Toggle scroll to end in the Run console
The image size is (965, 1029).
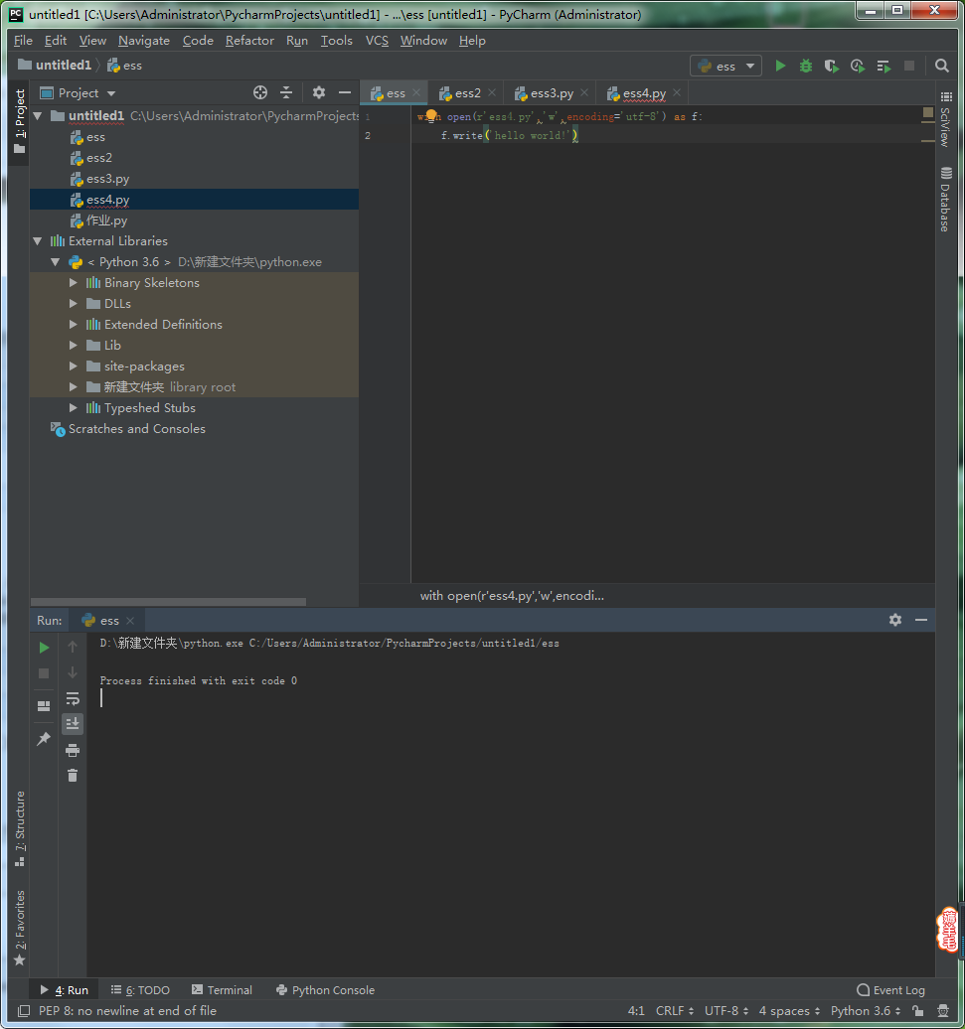(73, 724)
